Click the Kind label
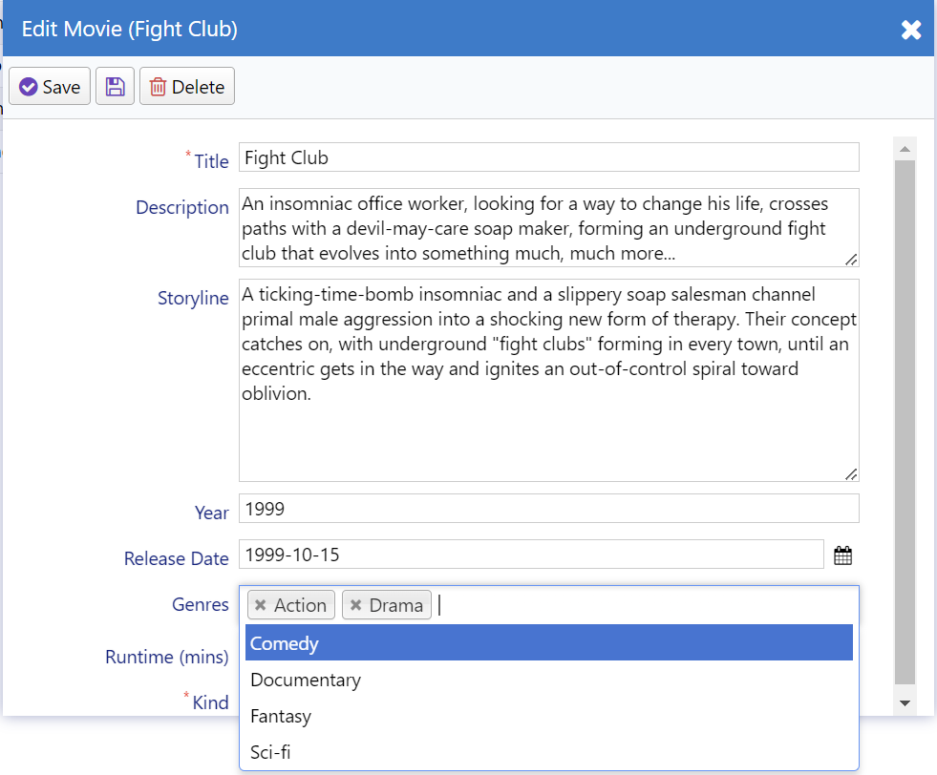Screen dimensions: 937x775 (x=210, y=702)
